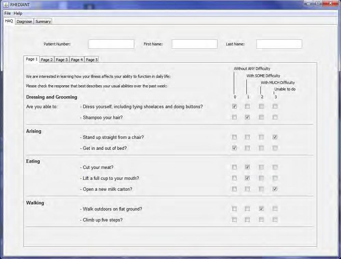
Task: Check score 1 for Dress yourself
Action: click(247, 106)
